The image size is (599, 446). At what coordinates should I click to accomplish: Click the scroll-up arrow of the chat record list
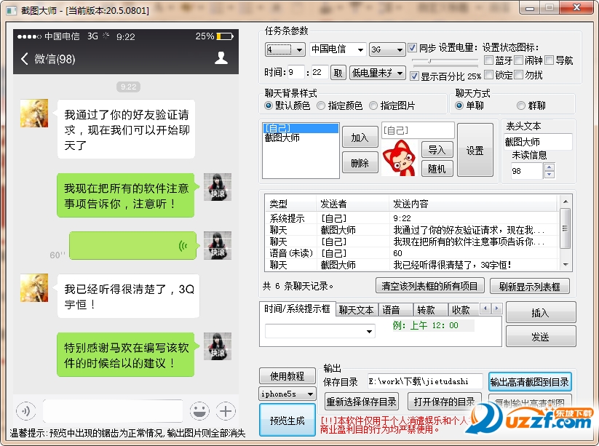566,202
